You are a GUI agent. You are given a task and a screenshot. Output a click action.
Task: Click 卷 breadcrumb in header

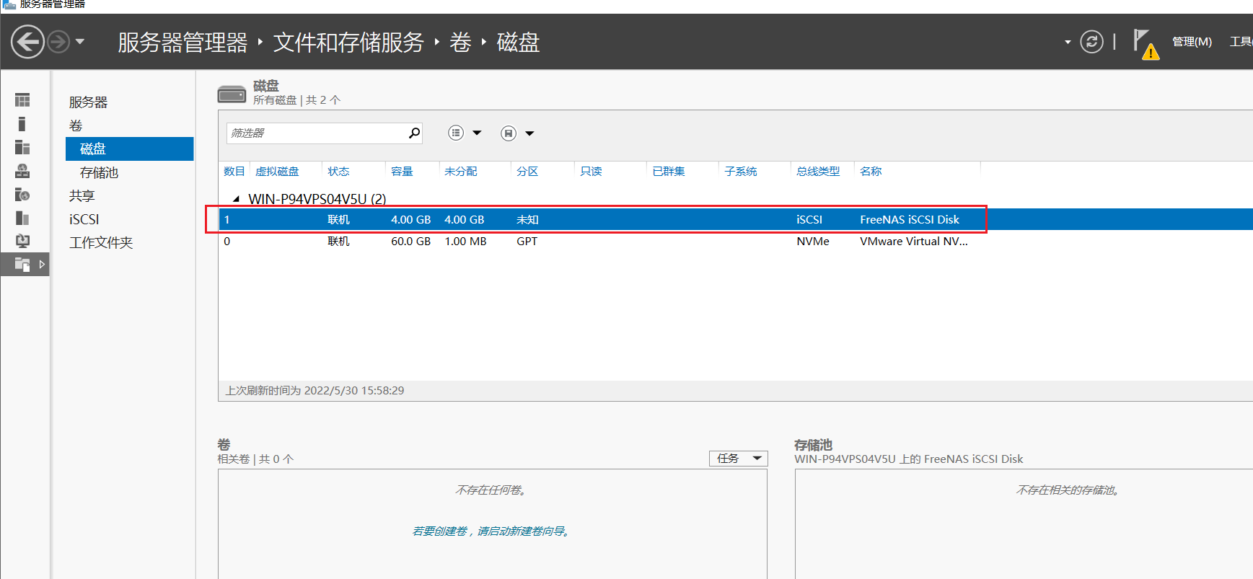[460, 42]
